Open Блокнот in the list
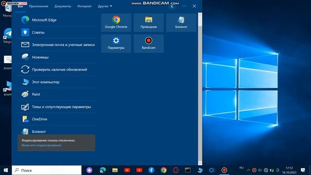The image size is (311, 175). (x=56, y=130)
